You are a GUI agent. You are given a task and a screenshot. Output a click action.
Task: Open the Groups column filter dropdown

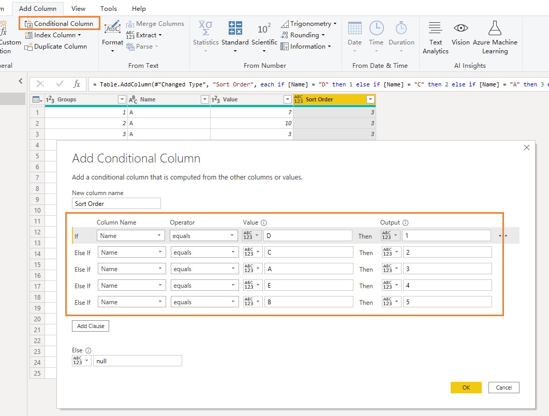(x=122, y=99)
